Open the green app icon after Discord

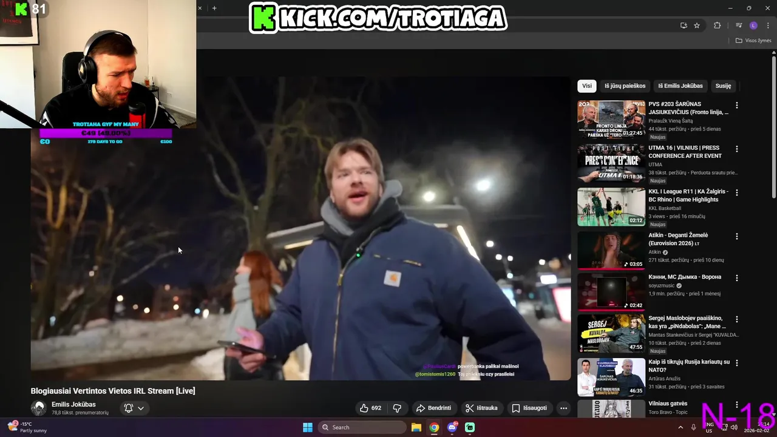pos(470,427)
